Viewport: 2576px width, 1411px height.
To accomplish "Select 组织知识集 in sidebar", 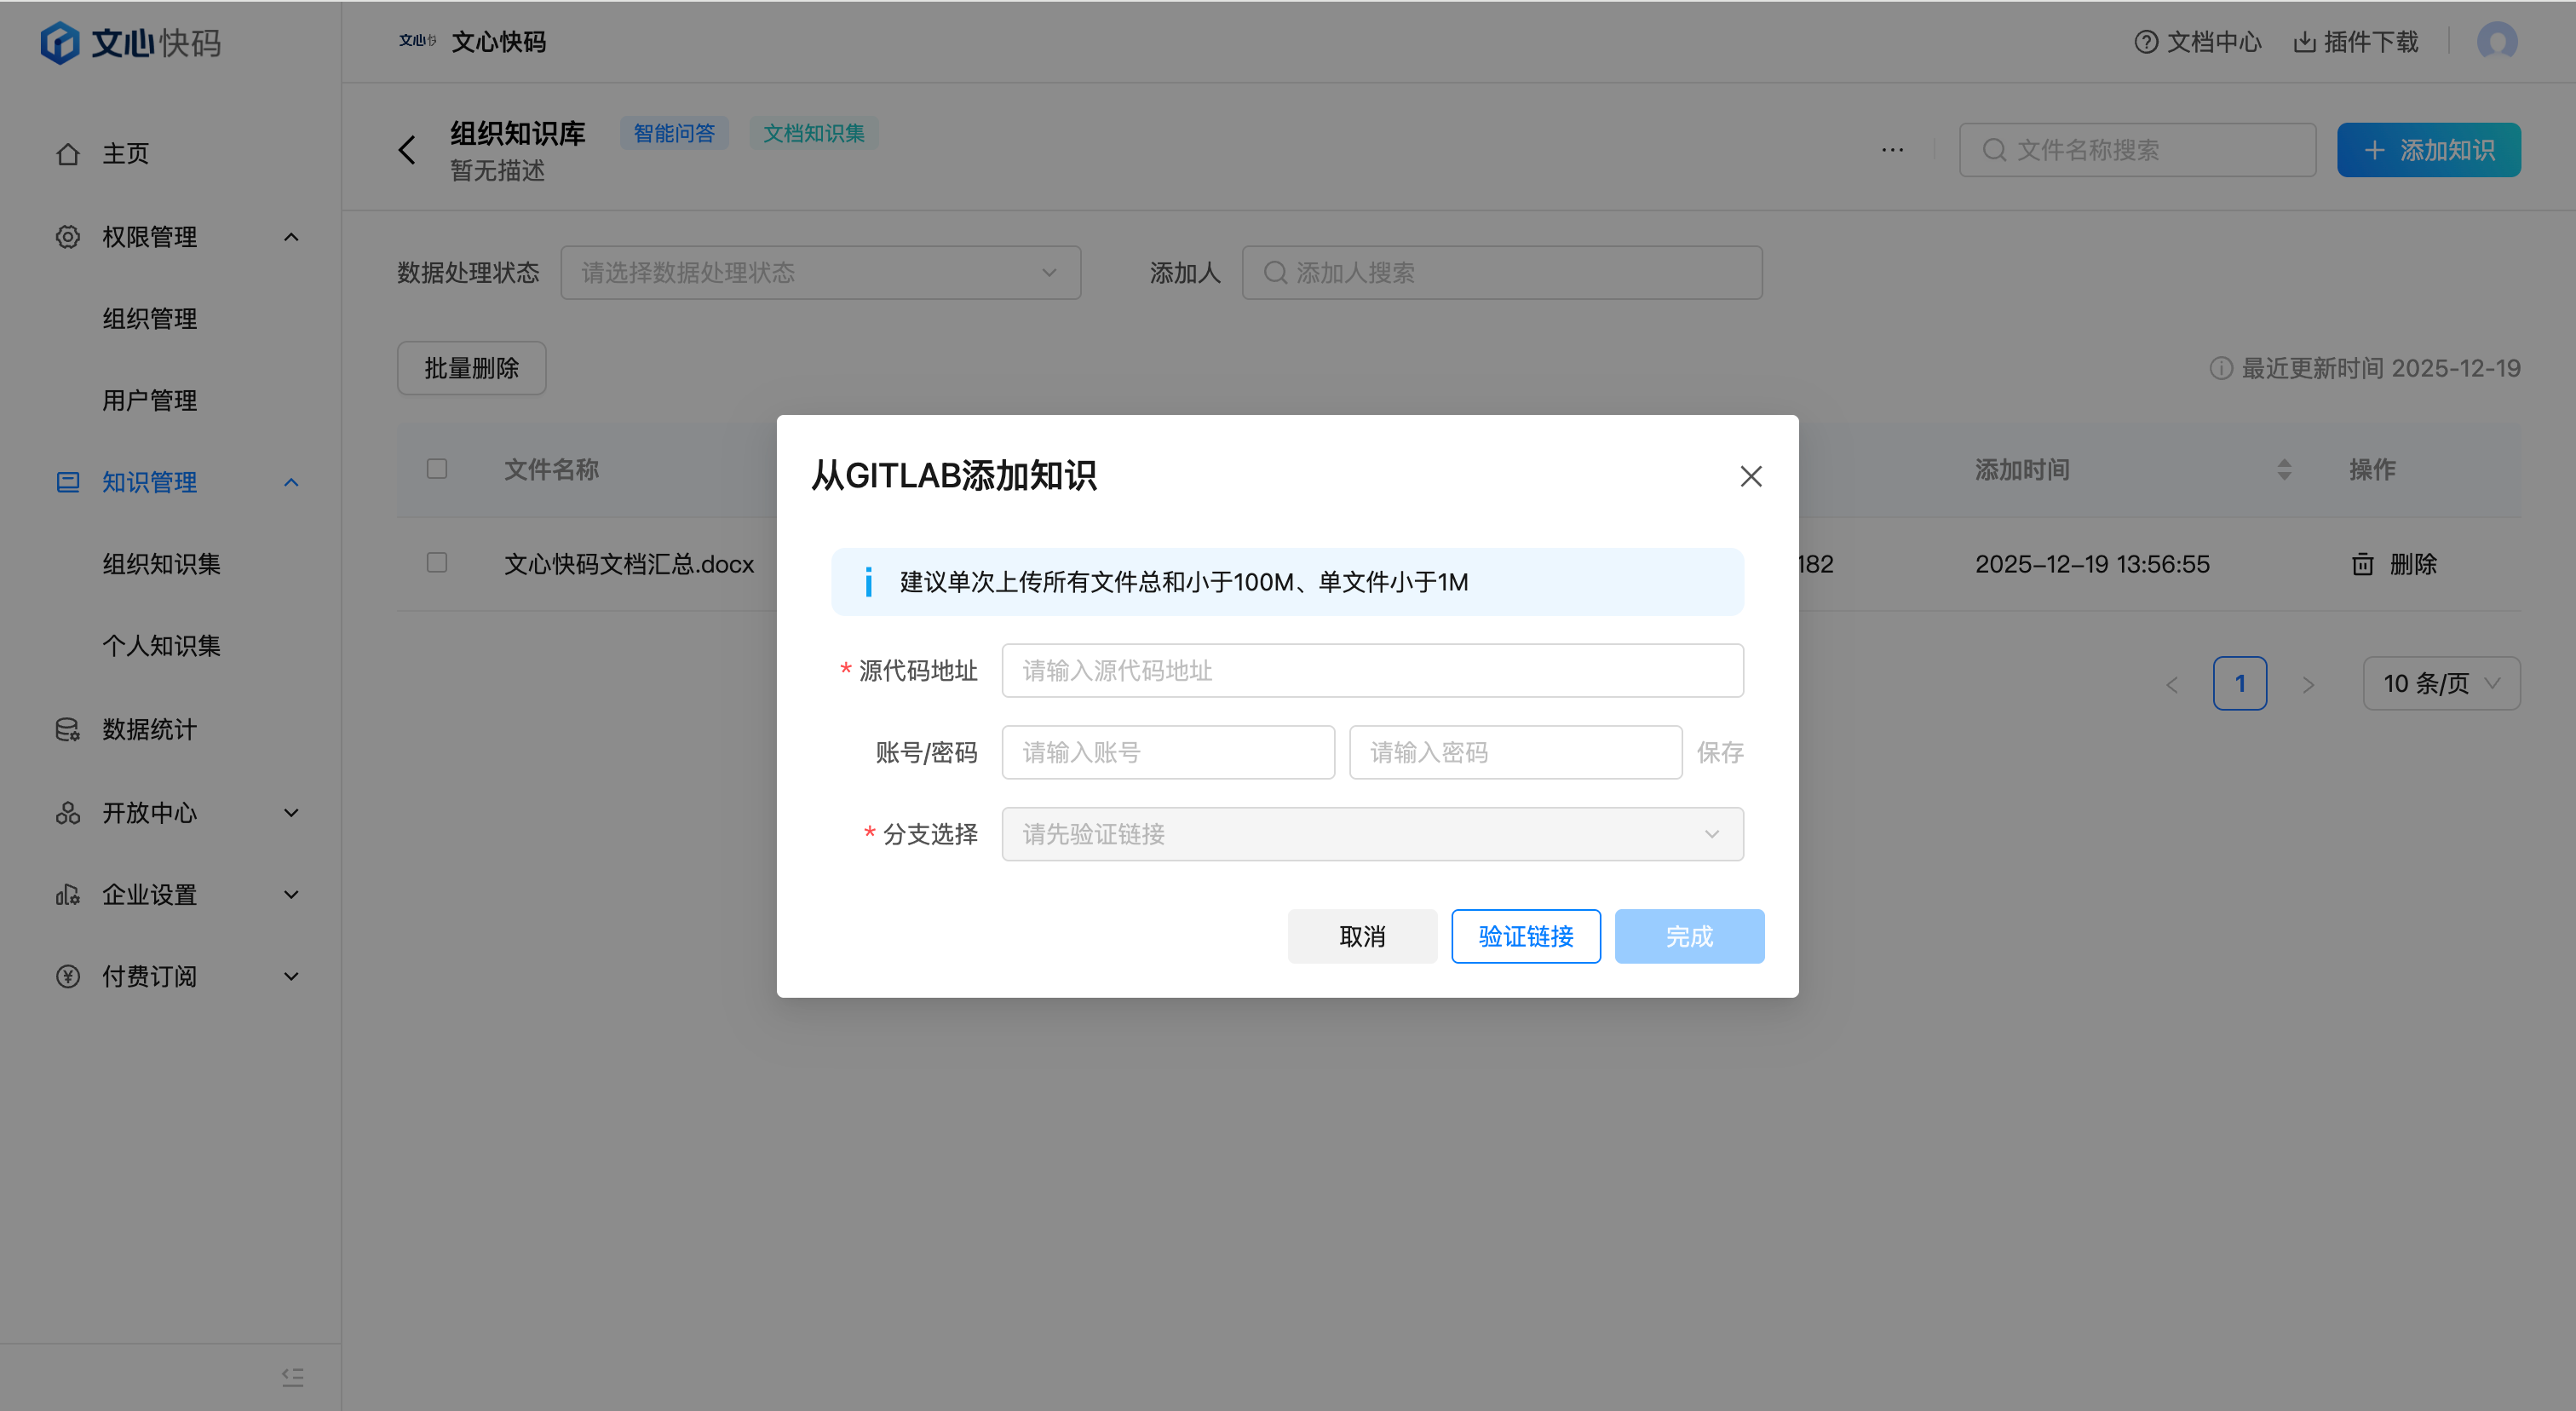I will [161, 564].
